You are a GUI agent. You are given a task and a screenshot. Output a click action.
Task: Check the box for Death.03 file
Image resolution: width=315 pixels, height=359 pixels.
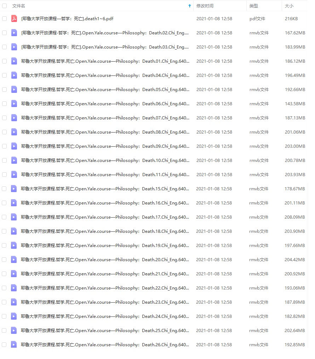pyautogui.click(x=4, y=47)
